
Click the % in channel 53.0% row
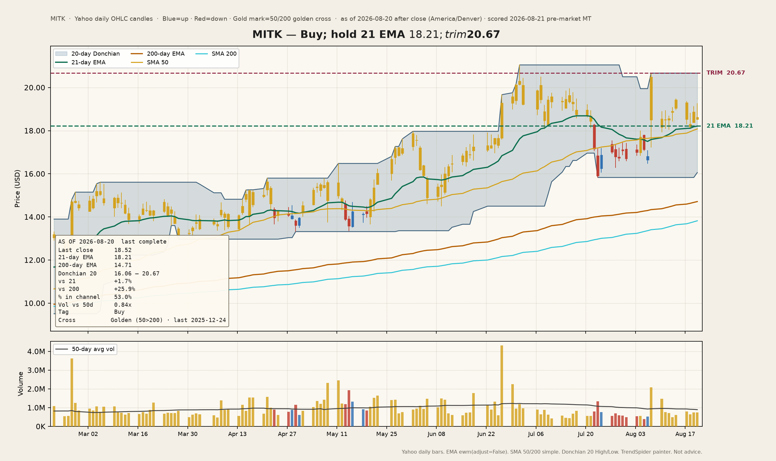95,297
